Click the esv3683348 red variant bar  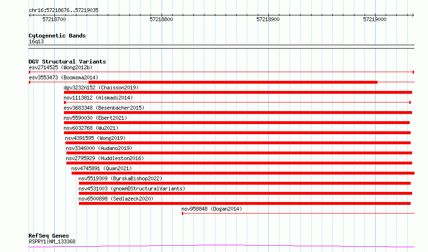pyautogui.click(x=238, y=113)
